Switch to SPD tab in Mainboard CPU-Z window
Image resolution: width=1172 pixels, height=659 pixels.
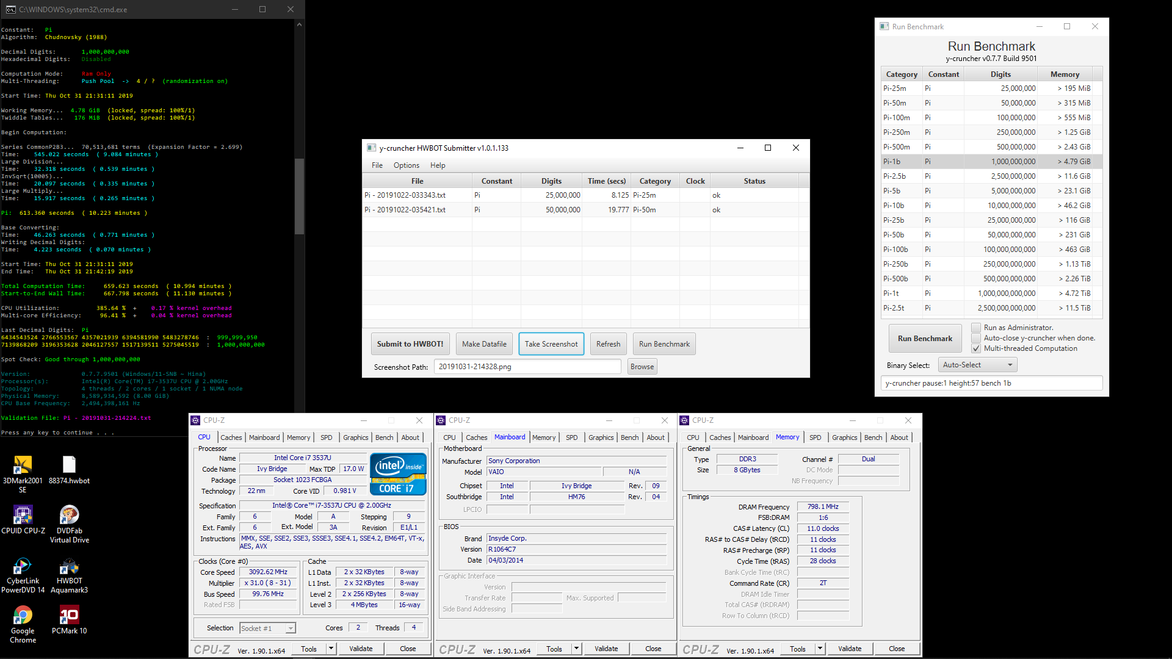point(572,438)
